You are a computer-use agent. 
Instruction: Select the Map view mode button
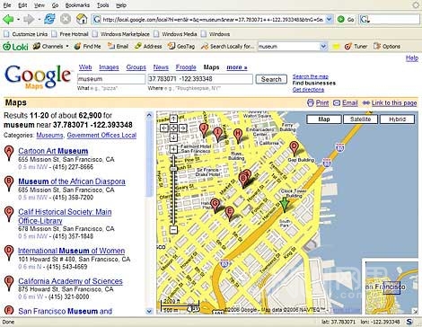click(324, 119)
